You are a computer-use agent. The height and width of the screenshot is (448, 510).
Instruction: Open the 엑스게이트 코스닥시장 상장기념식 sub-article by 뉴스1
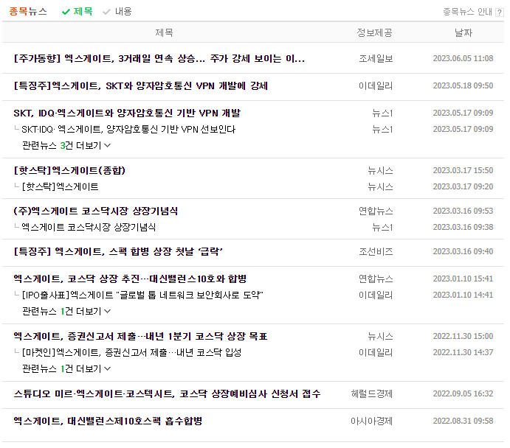click(x=89, y=227)
